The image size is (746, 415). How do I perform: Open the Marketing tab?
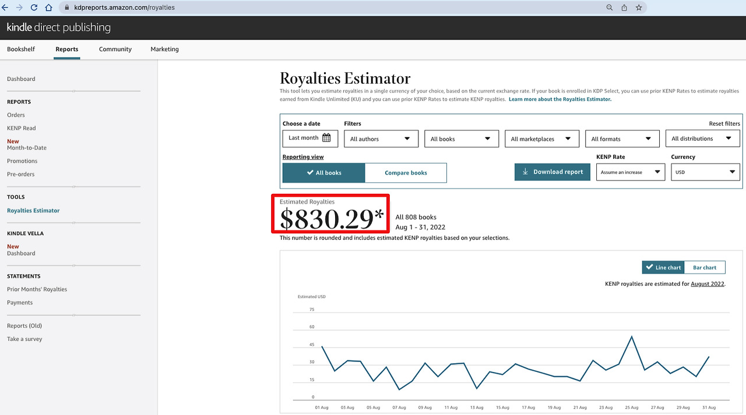(164, 49)
